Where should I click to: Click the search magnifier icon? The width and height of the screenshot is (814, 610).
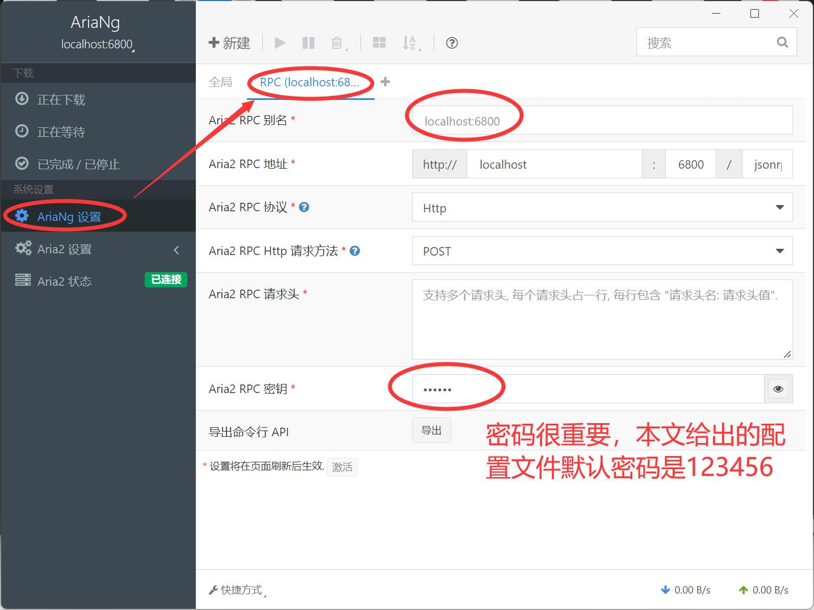click(x=782, y=43)
